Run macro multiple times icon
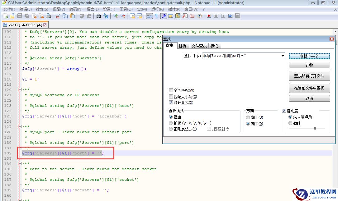 231,16
